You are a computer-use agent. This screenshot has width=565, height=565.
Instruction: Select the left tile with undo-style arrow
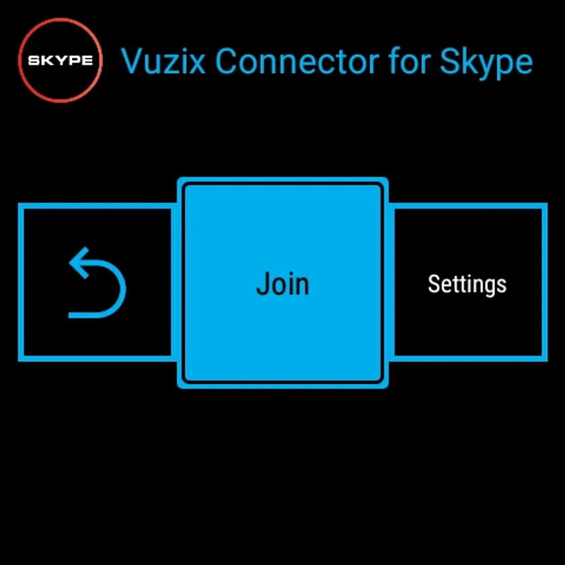pos(98,282)
